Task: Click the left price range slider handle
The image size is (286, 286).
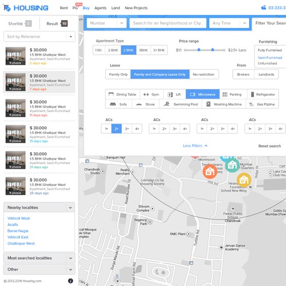Action: coord(198,50)
